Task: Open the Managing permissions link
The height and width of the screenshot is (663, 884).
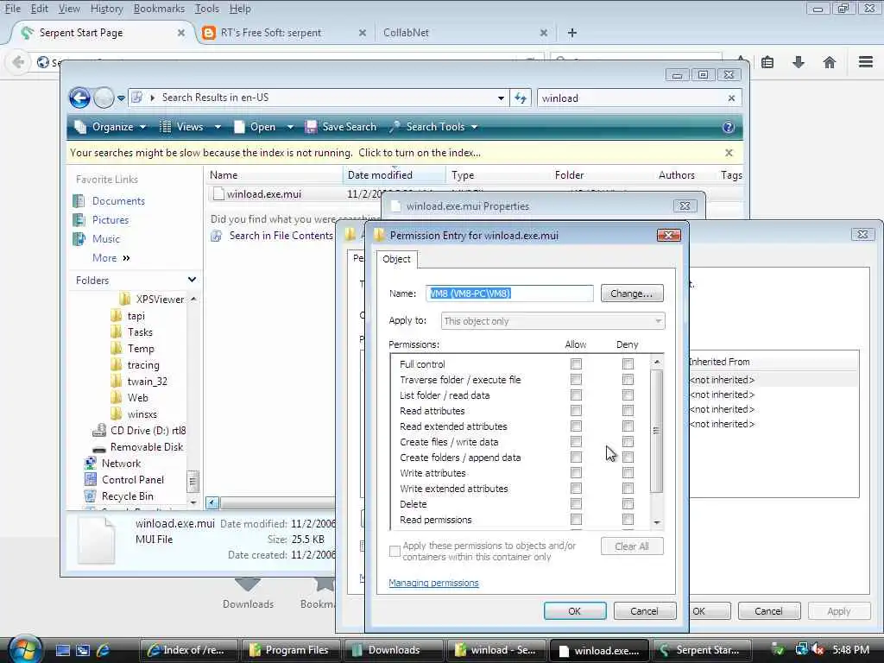Action: coord(433,583)
